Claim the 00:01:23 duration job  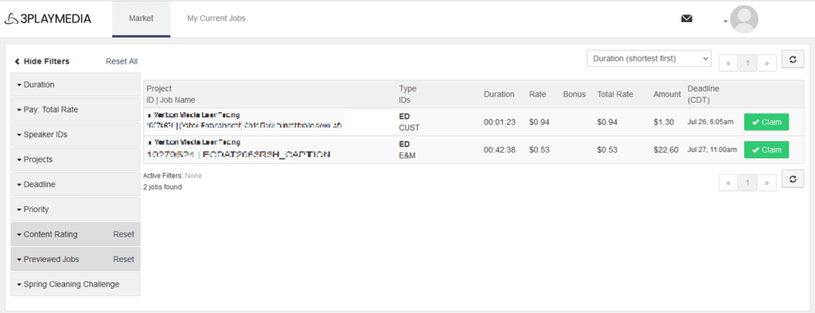[x=766, y=122]
